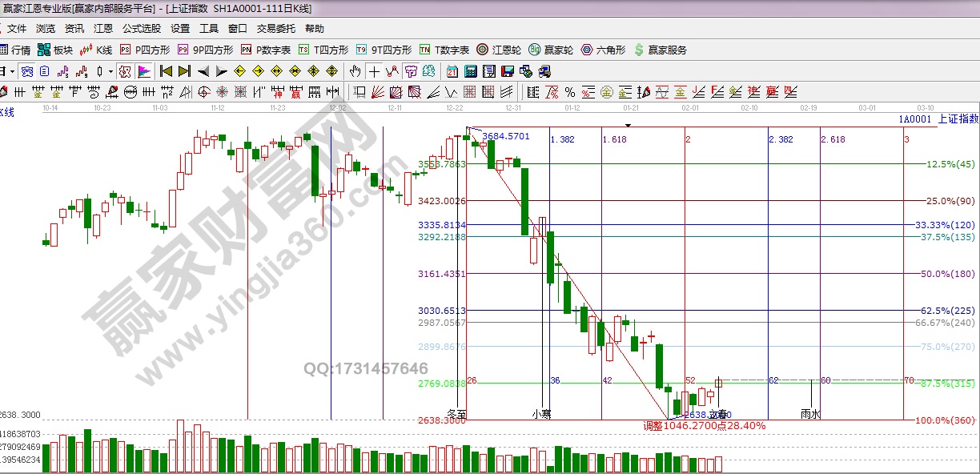This screenshot has height=474, width=980.
Task: Expand the dropdown arrow at the toolbar's left edge
Action: click(12, 71)
